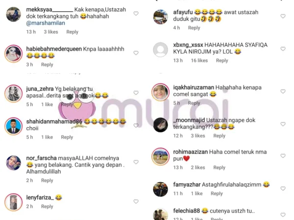The height and width of the screenshot is (220, 294).
Task: View the username nor_farscha profile
Action: (42, 158)
